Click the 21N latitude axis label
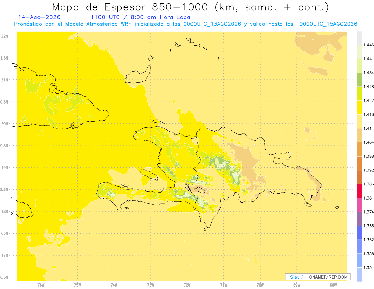The height and width of the screenshot is (289, 374). click(x=5, y=80)
